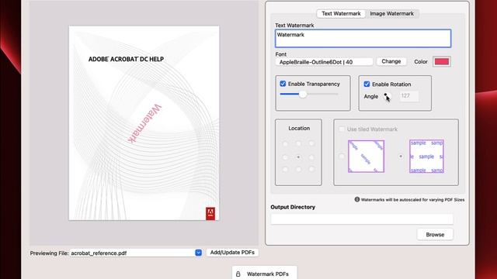Check the Use tiled Watermark checkbox
The image size is (497, 279).
[342, 129]
